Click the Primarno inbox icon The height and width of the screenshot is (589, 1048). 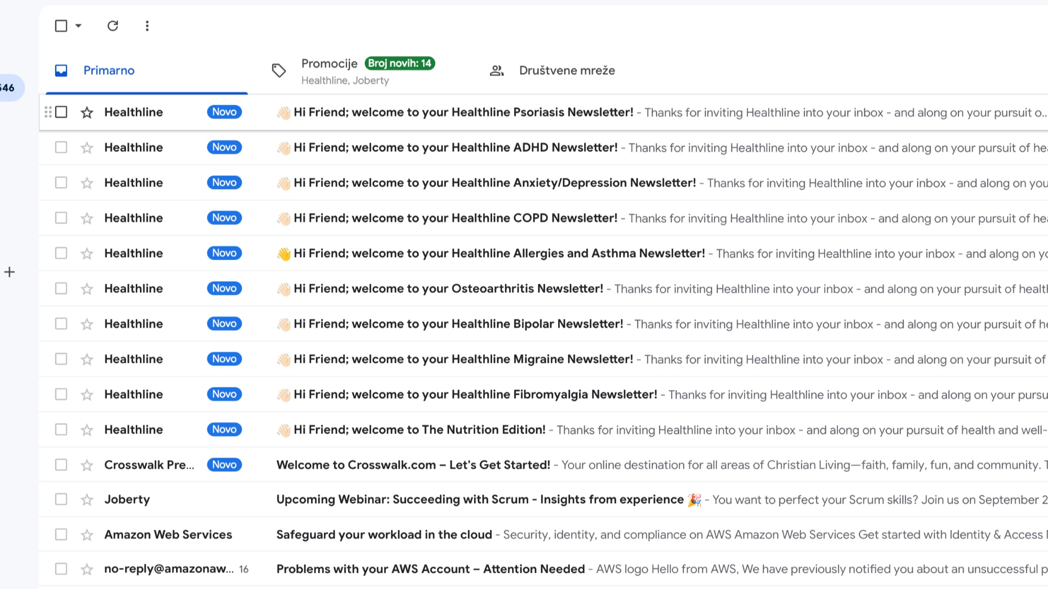[x=61, y=70]
